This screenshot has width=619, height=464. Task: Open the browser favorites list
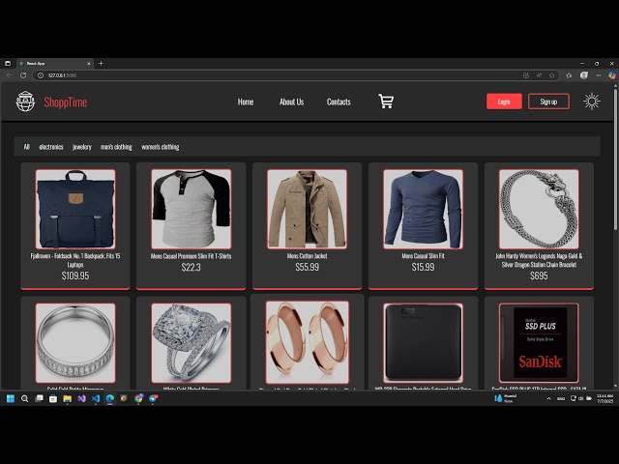[569, 75]
